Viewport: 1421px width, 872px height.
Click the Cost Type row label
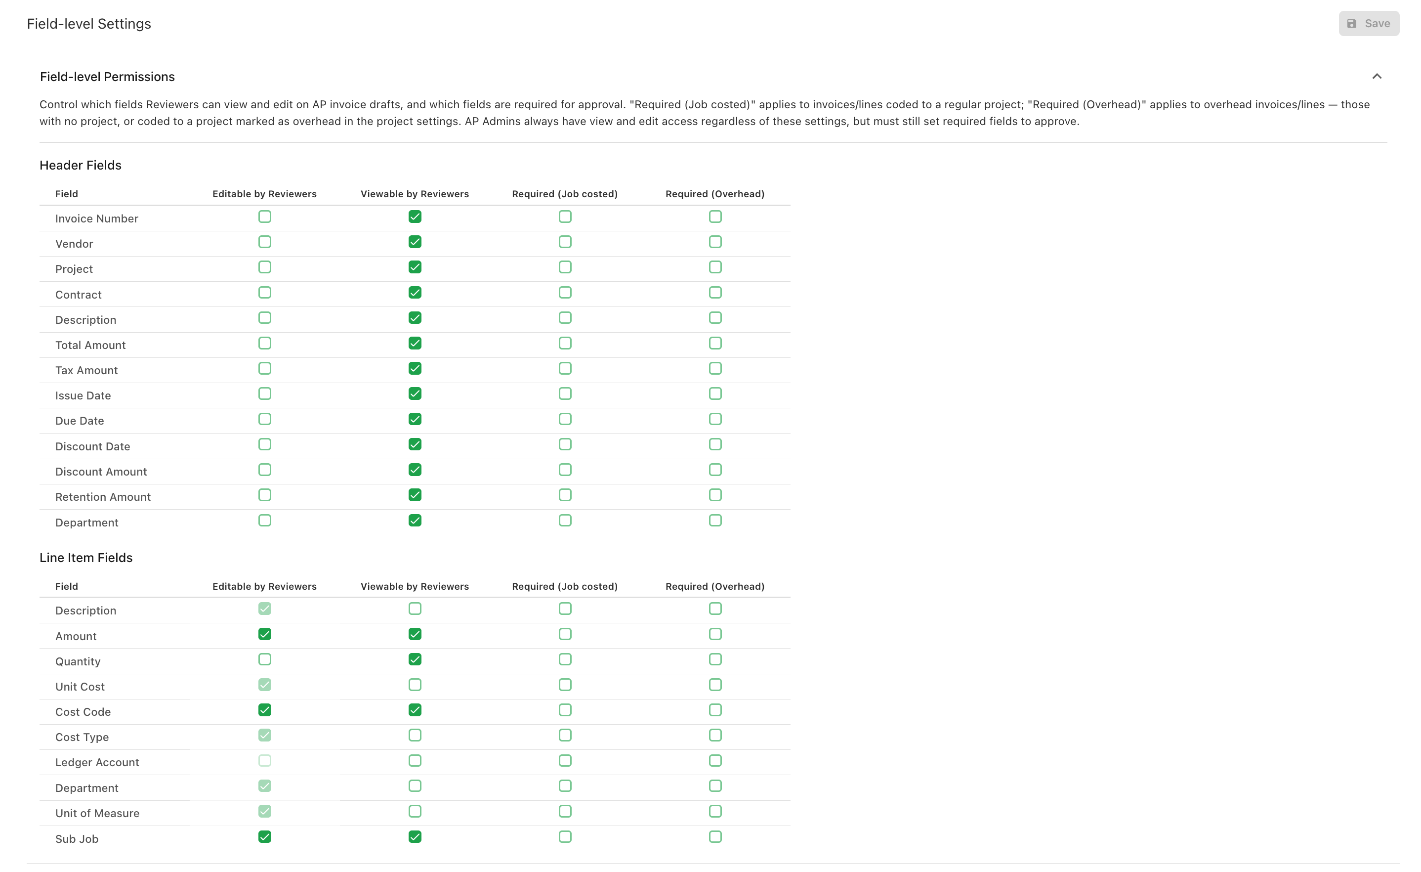click(82, 737)
